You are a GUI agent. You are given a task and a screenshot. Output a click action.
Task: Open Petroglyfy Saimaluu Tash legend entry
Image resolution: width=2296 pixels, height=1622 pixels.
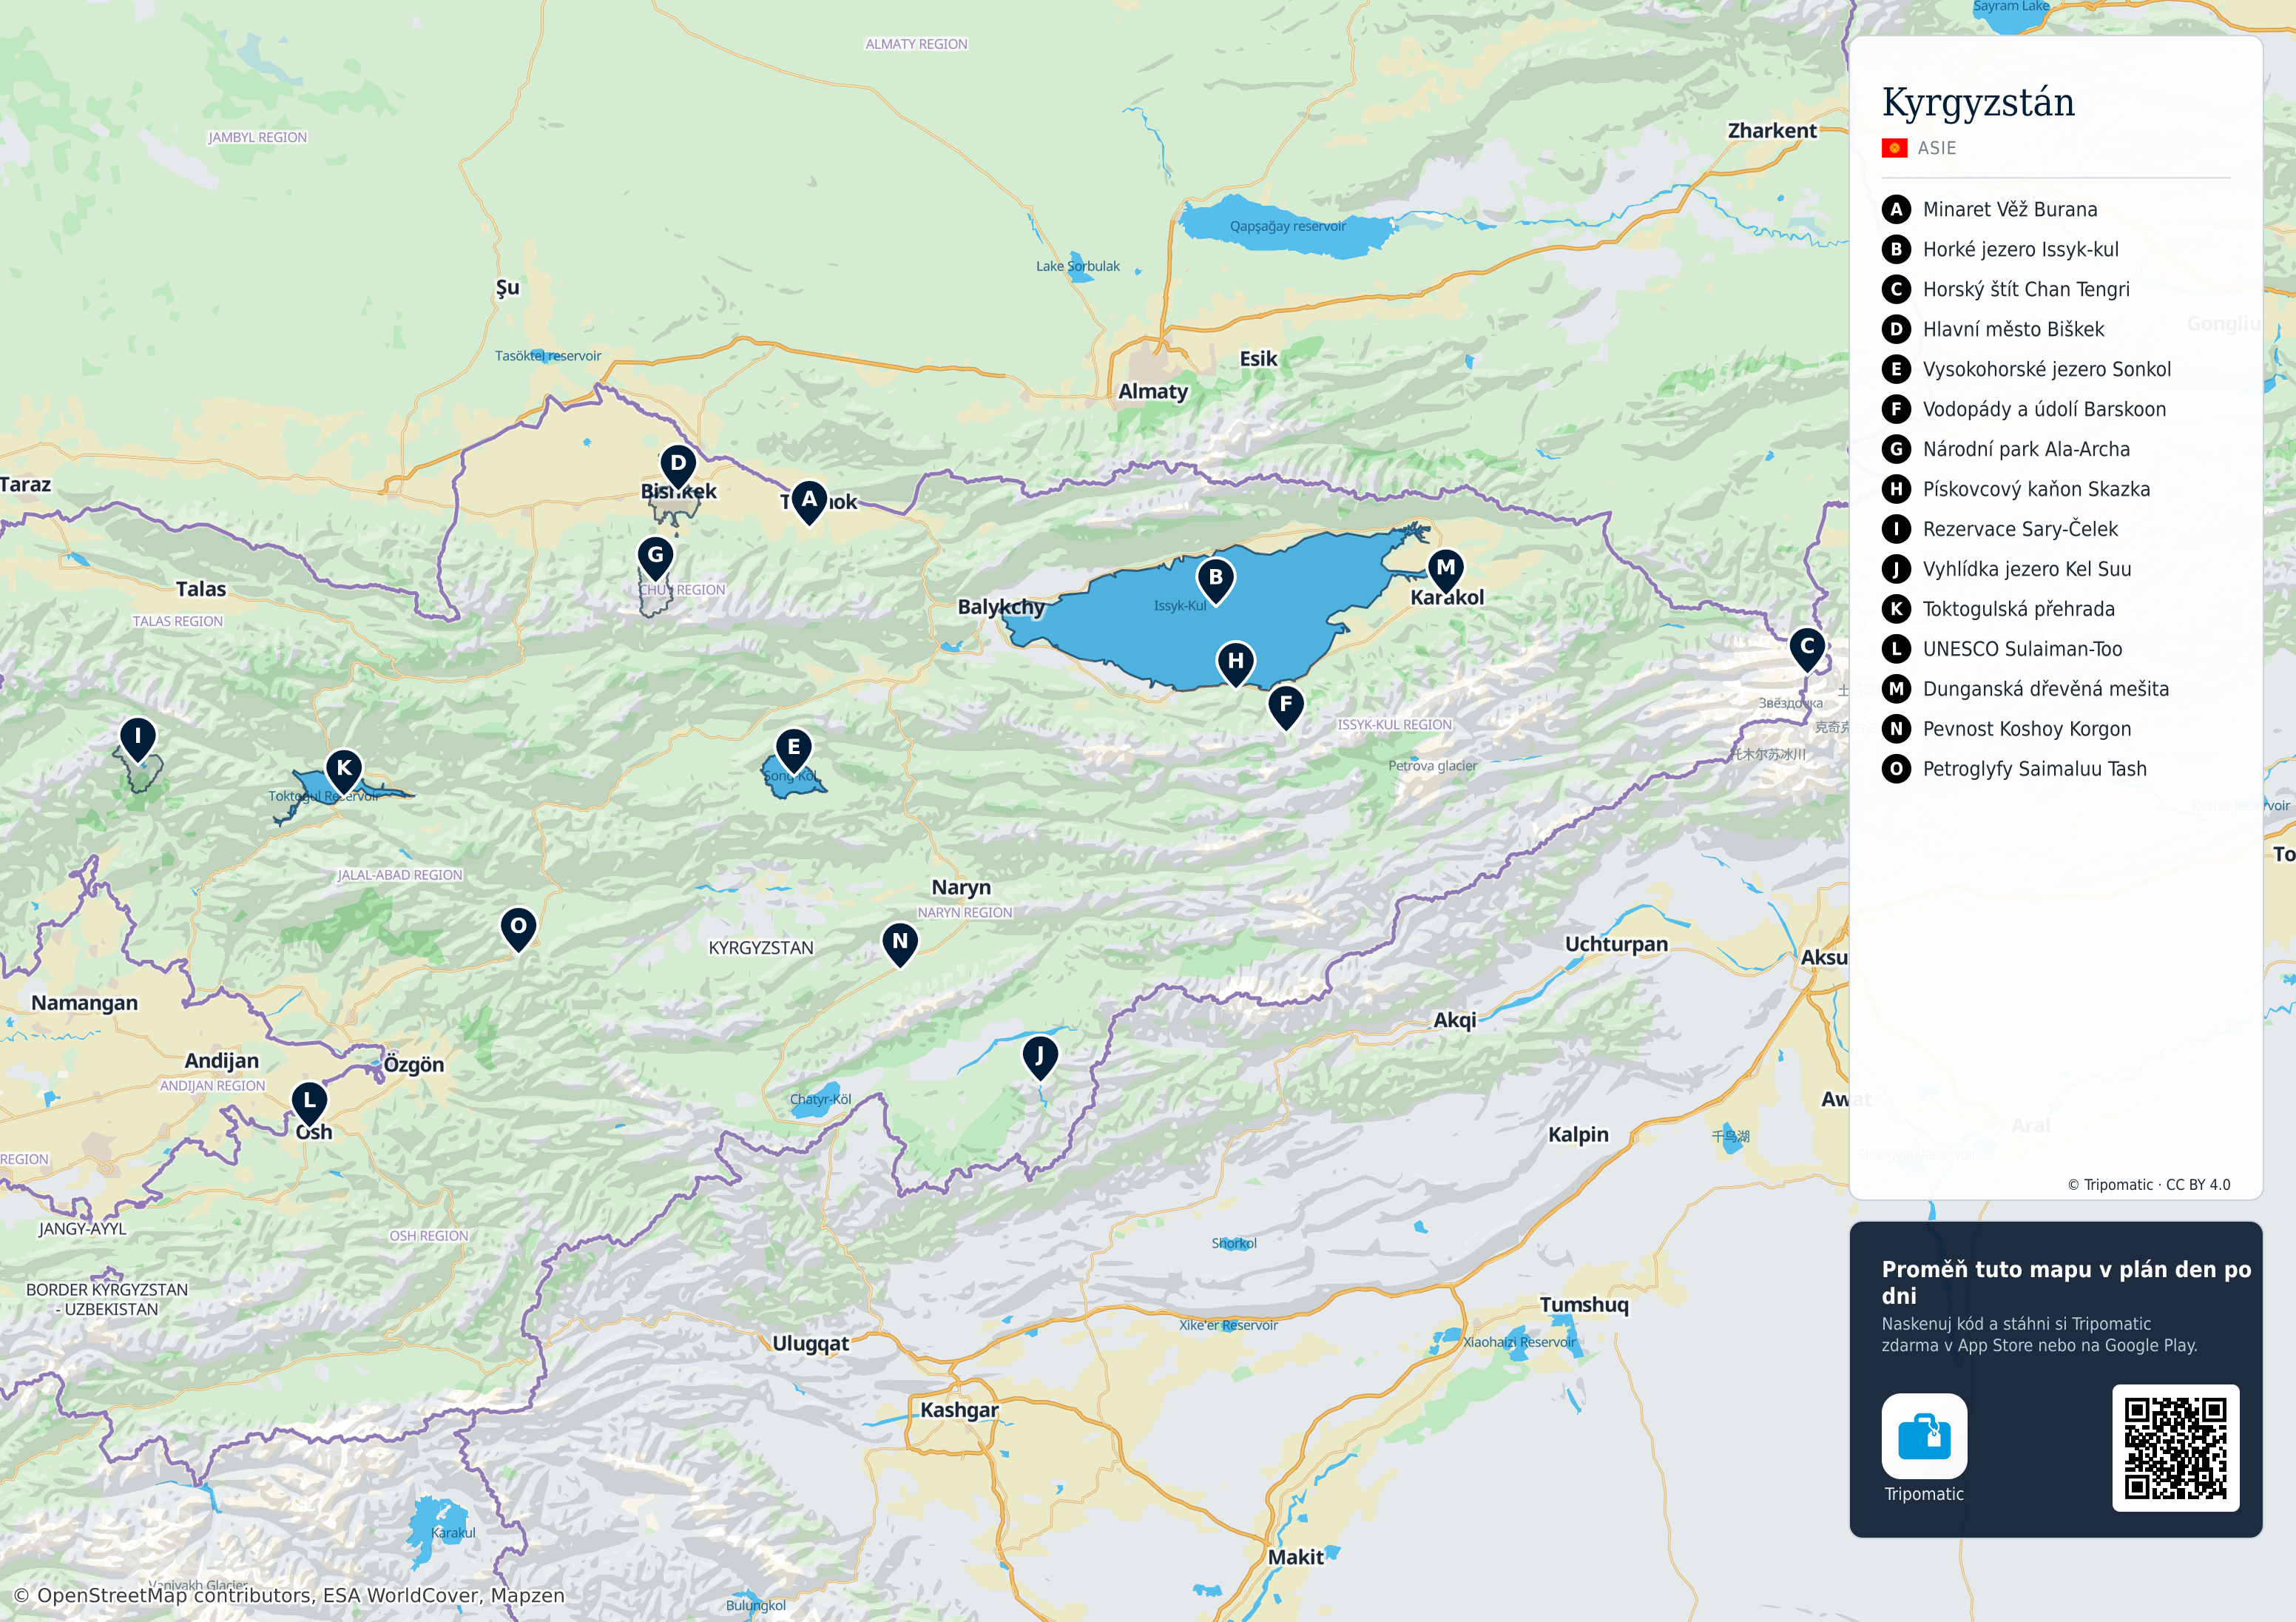click(x=2014, y=770)
